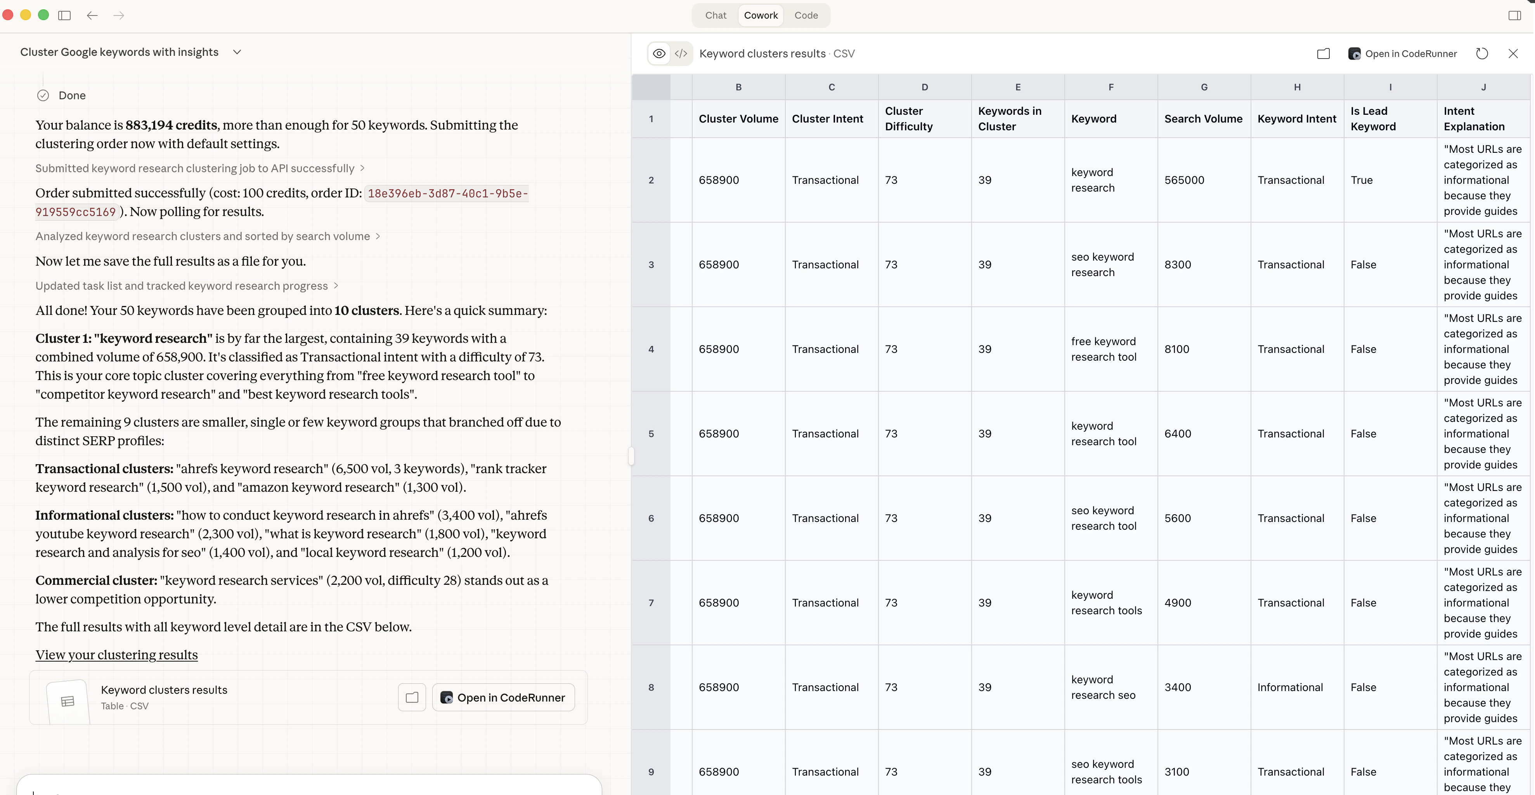The width and height of the screenshot is (1535, 795).
Task: Select column I header
Action: (1390, 87)
